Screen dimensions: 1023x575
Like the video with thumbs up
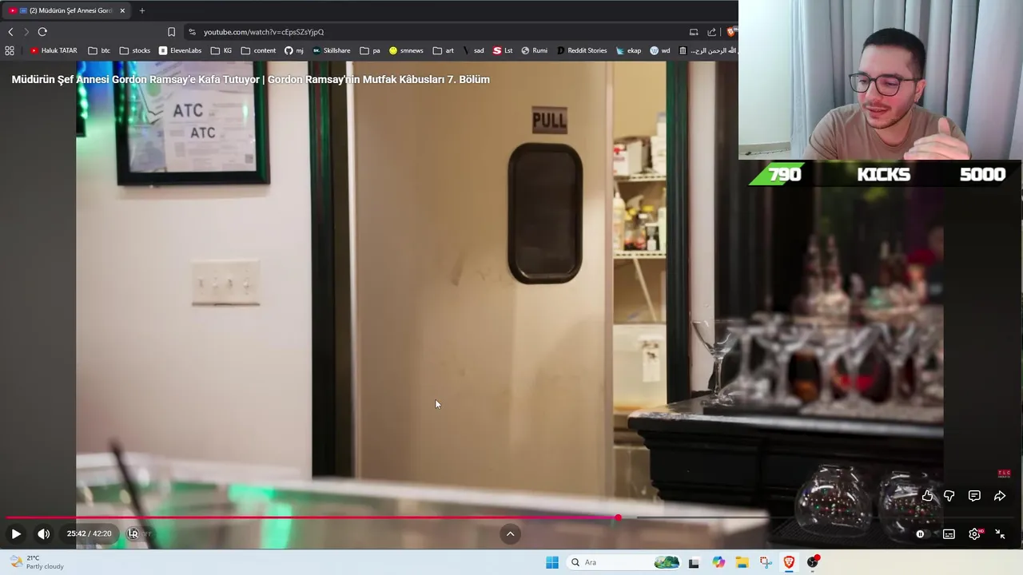[927, 496]
